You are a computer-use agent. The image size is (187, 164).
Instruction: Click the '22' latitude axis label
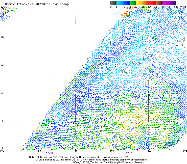click(x=2, y=121)
